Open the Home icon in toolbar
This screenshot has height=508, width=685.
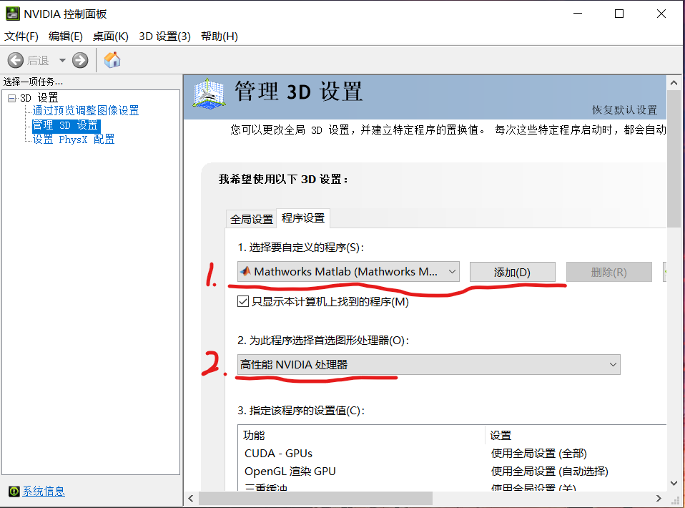click(x=112, y=60)
